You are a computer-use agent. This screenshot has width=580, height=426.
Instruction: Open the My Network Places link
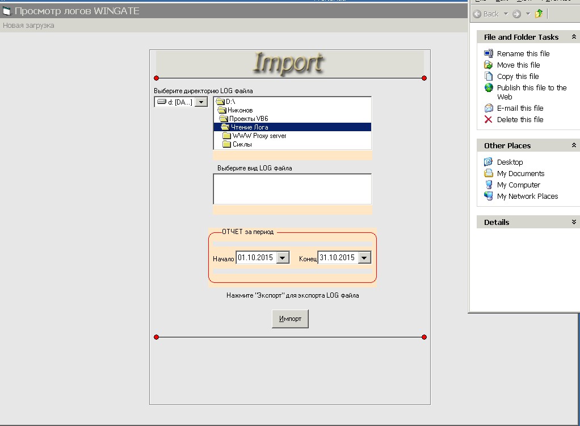coord(527,197)
